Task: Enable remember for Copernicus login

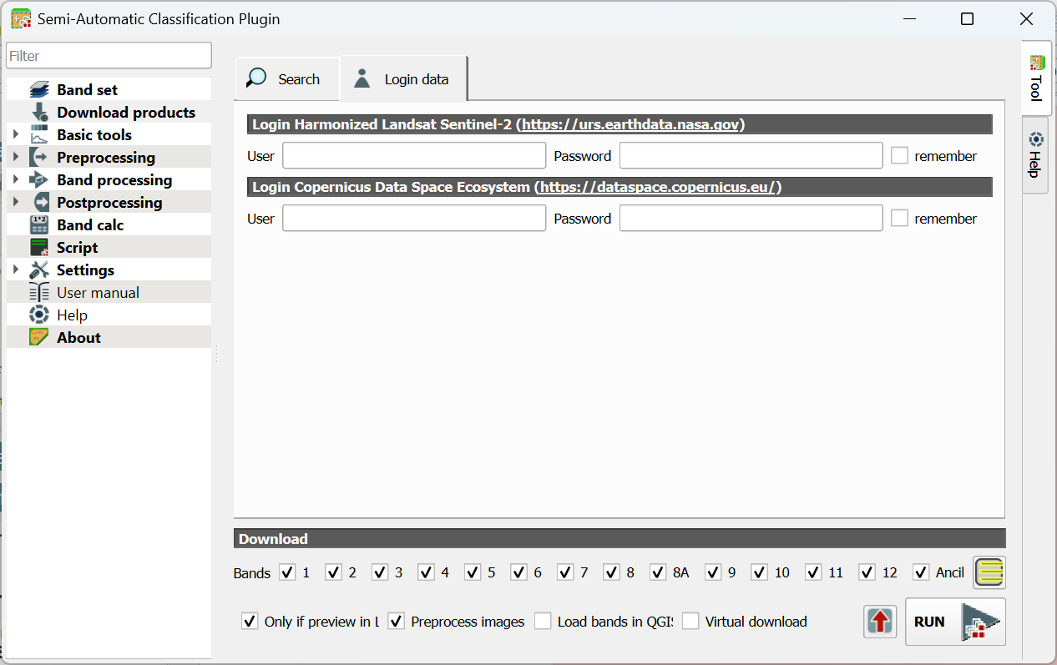Action: pyautogui.click(x=899, y=219)
